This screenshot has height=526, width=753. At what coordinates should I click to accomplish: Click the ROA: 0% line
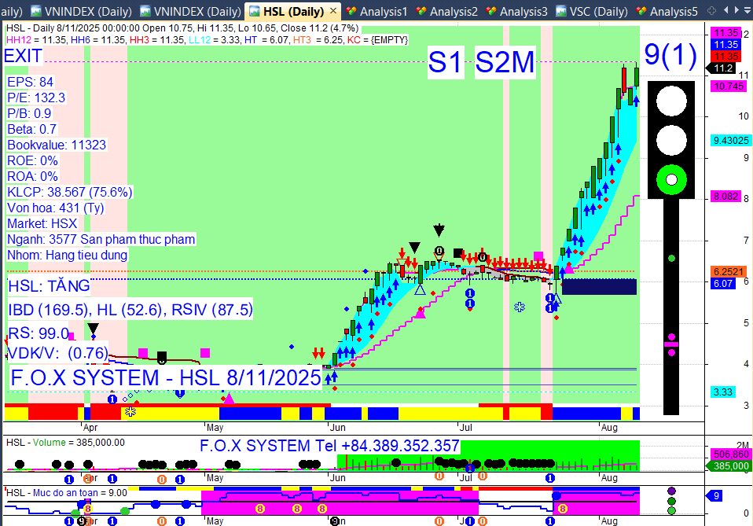[x=33, y=176]
